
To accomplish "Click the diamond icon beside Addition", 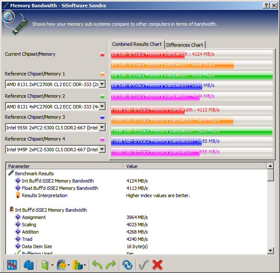I will click(x=18, y=232).
